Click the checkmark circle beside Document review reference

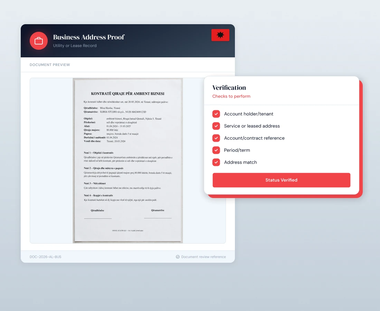(178, 257)
